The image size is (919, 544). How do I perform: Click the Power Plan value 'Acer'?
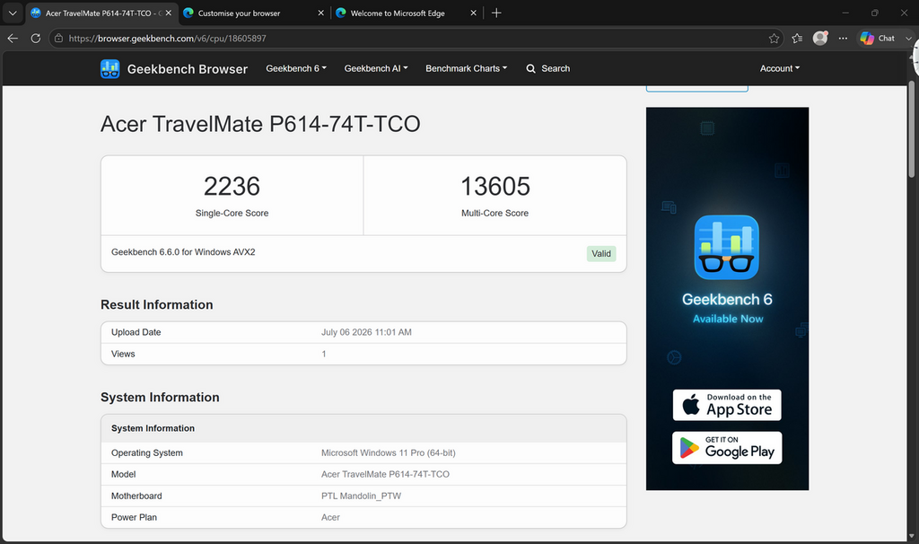pyautogui.click(x=330, y=518)
